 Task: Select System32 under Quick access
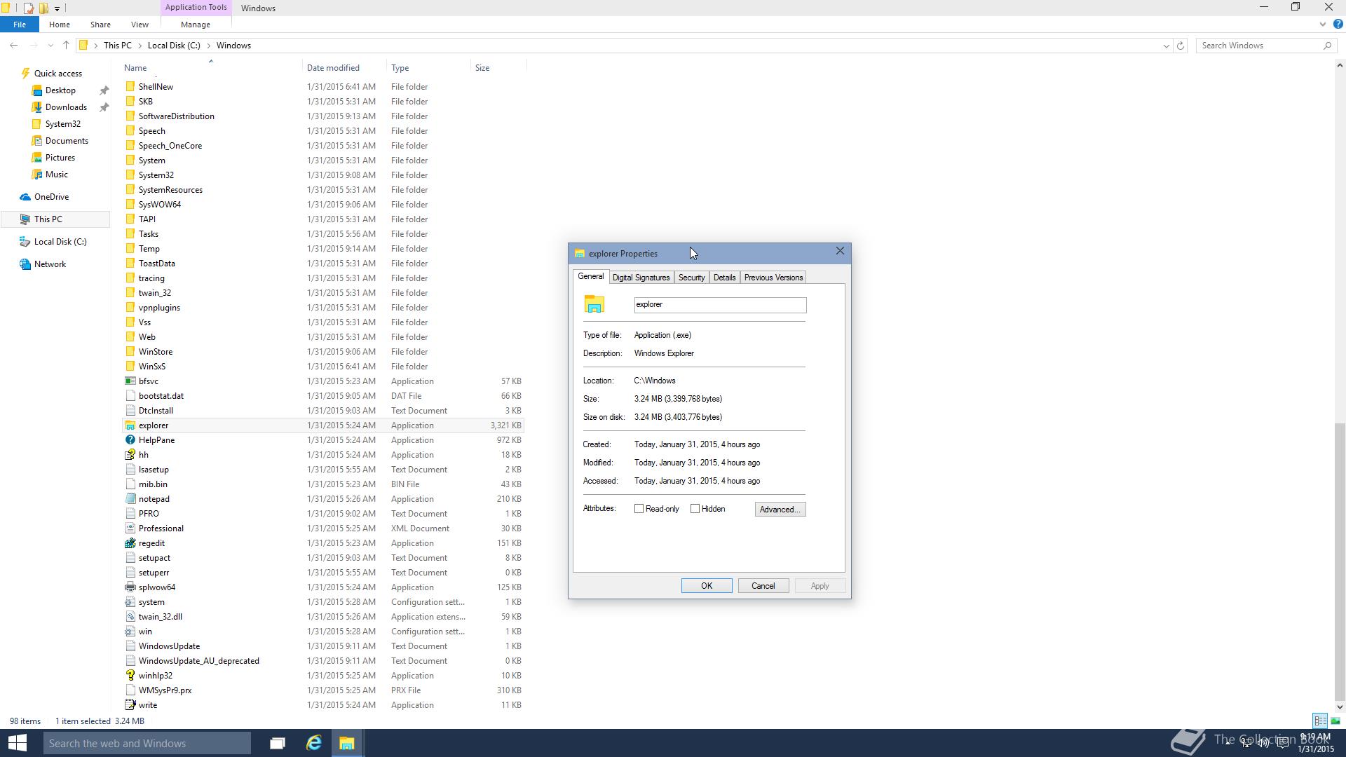(x=63, y=124)
